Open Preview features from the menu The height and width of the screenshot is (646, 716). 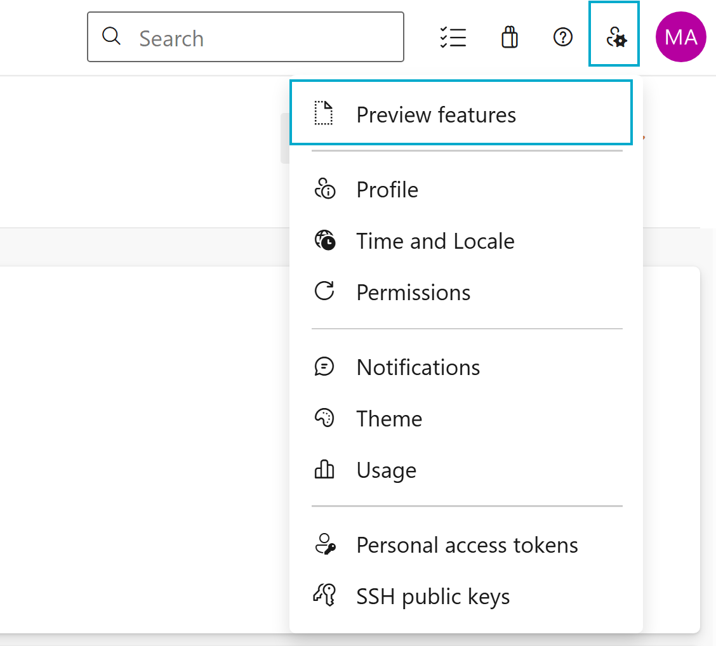[436, 115]
